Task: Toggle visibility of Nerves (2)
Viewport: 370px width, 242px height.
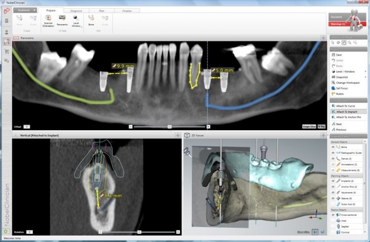Action: [x=333, y=159]
